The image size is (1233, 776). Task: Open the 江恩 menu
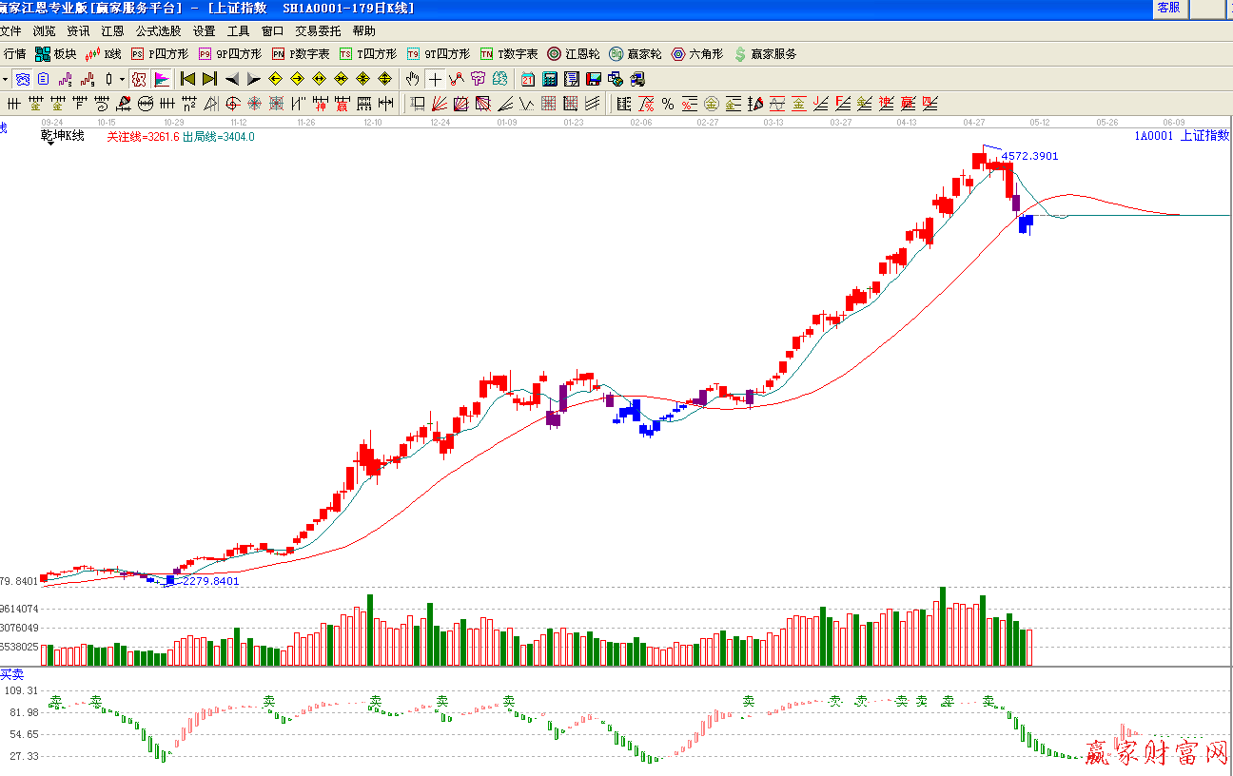(x=113, y=31)
